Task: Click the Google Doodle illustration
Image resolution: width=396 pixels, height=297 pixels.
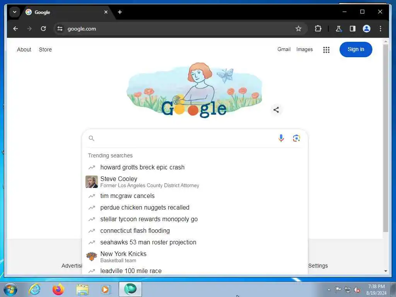Action: tap(194, 90)
